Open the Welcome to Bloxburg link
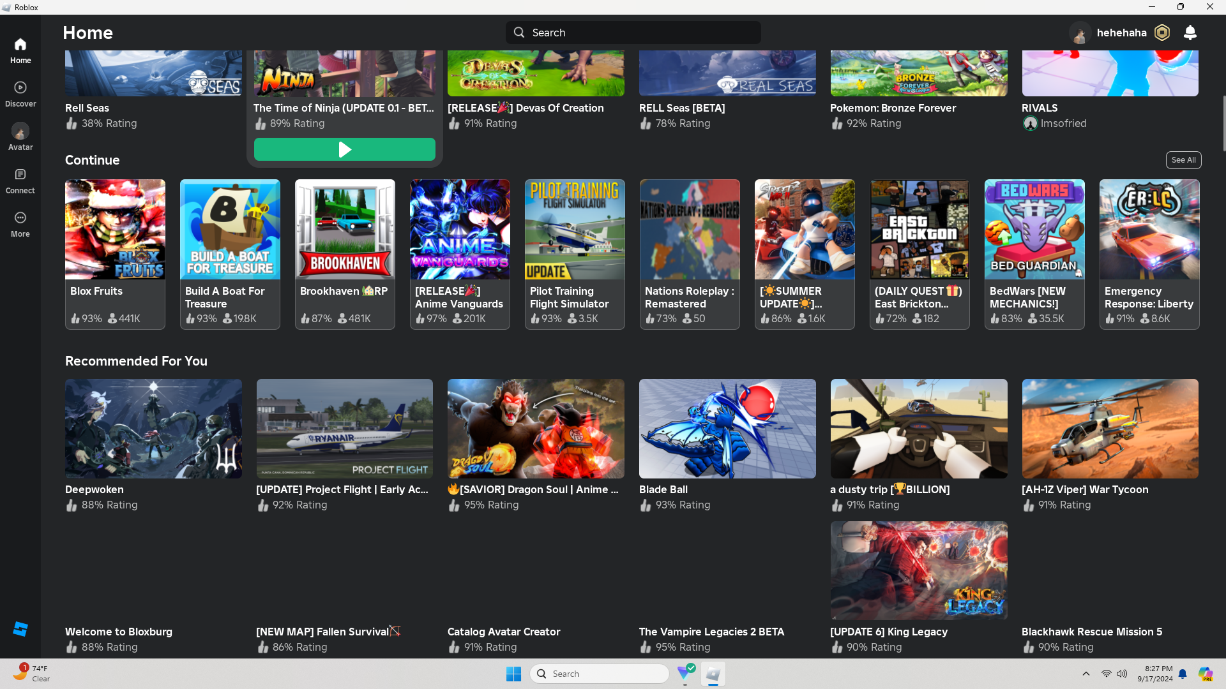Image resolution: width=1226 pixels, height=689 pixels. tap(119, 632)
